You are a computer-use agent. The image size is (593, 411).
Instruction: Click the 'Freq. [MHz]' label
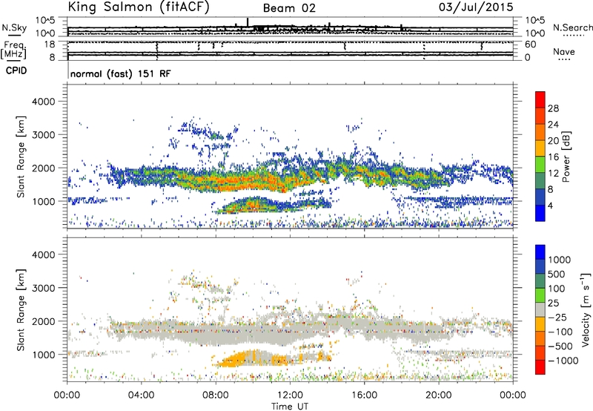coord(13,50)
